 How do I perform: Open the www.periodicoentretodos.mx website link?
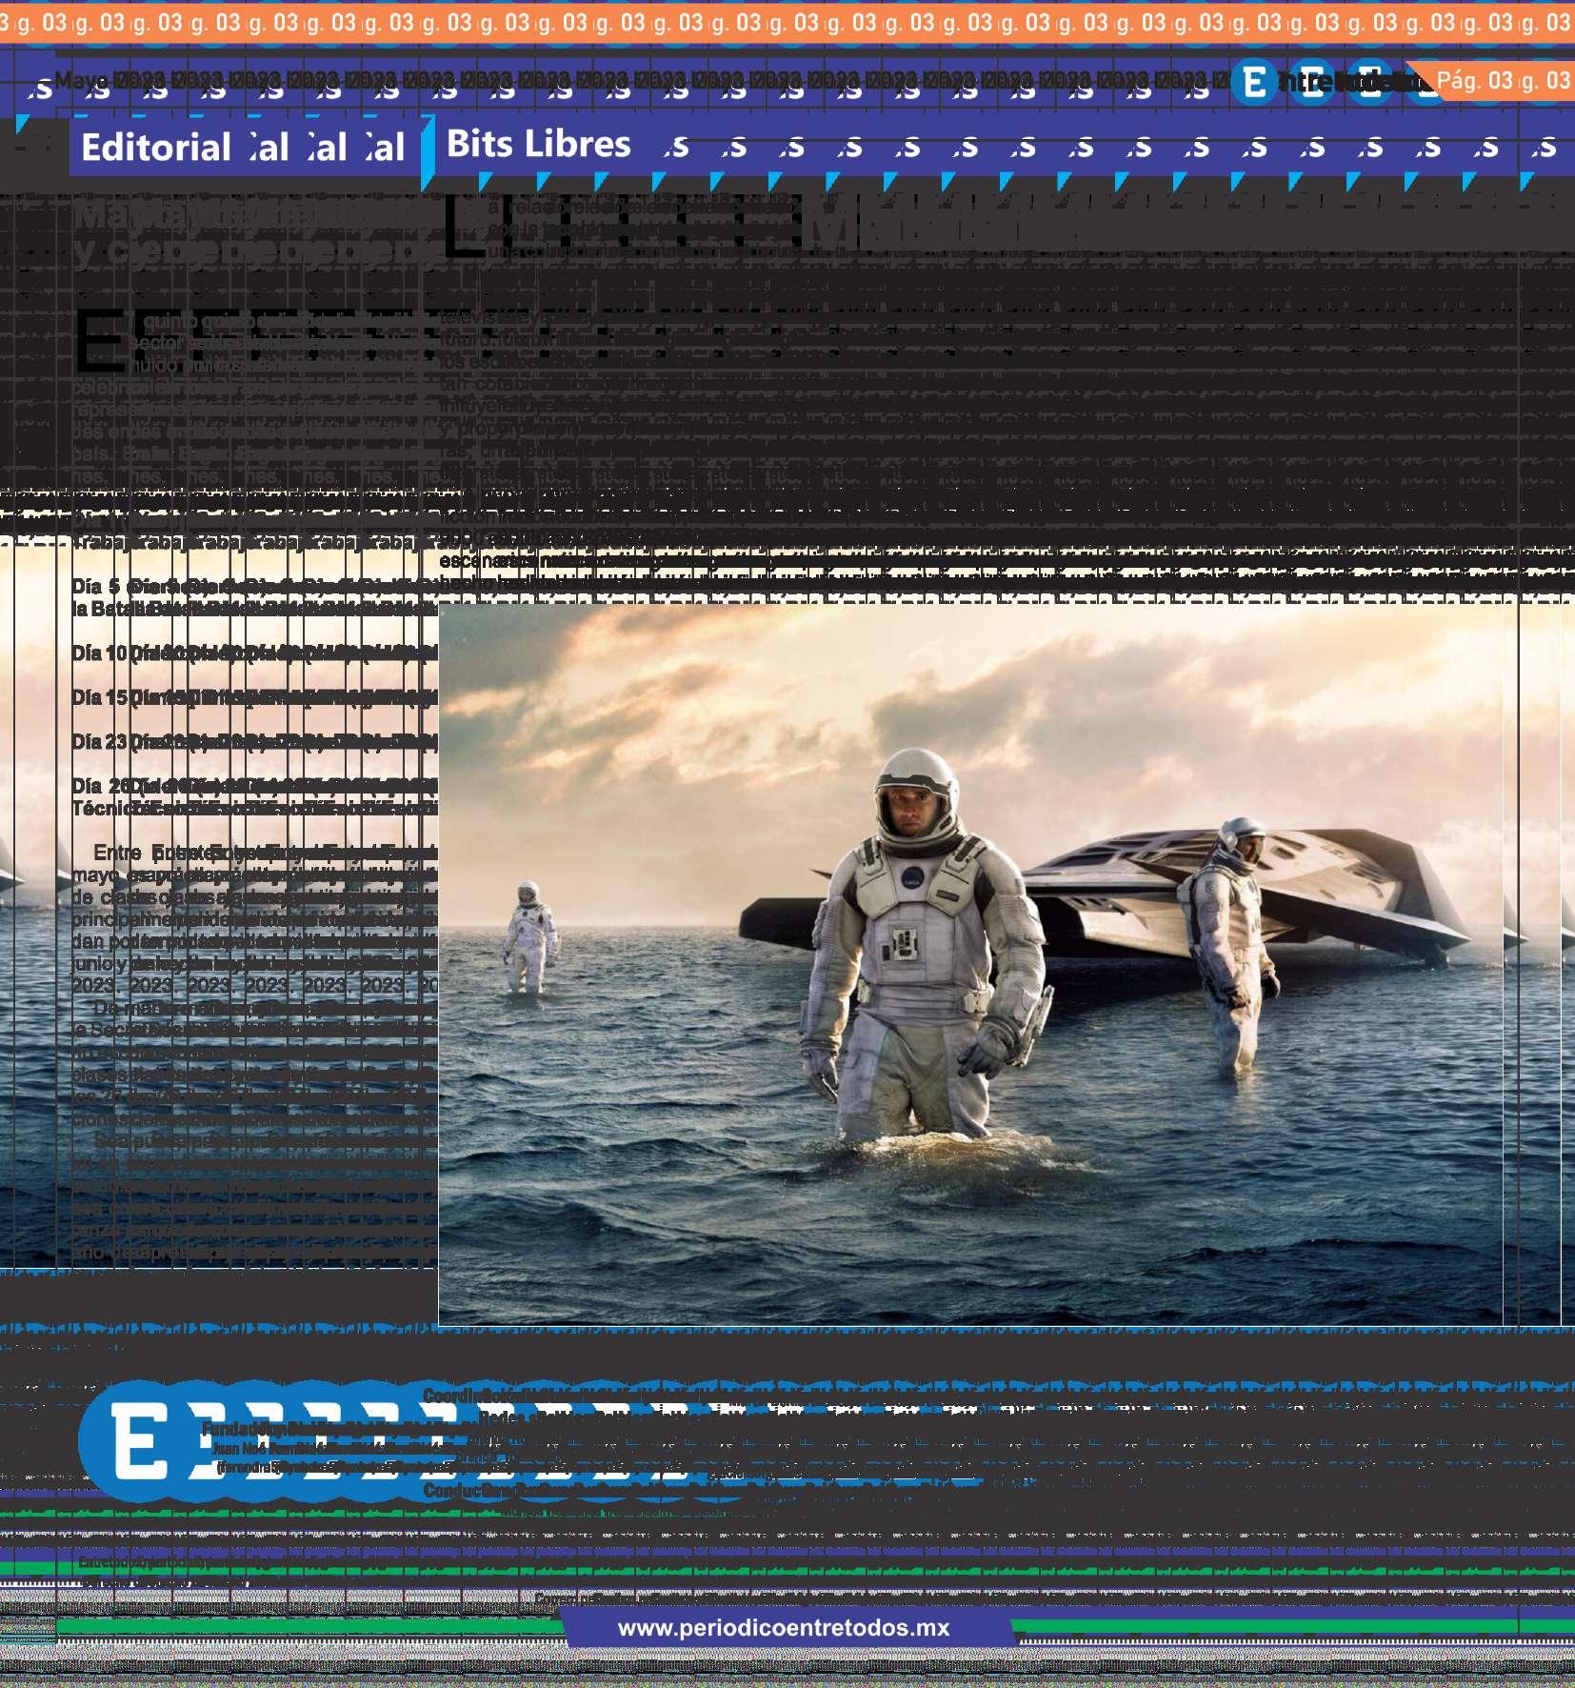coord(784,1627)
